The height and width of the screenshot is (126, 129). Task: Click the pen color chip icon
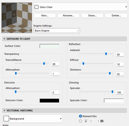102,121
